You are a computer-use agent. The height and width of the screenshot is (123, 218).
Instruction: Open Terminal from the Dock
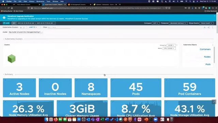coord(151,120)
